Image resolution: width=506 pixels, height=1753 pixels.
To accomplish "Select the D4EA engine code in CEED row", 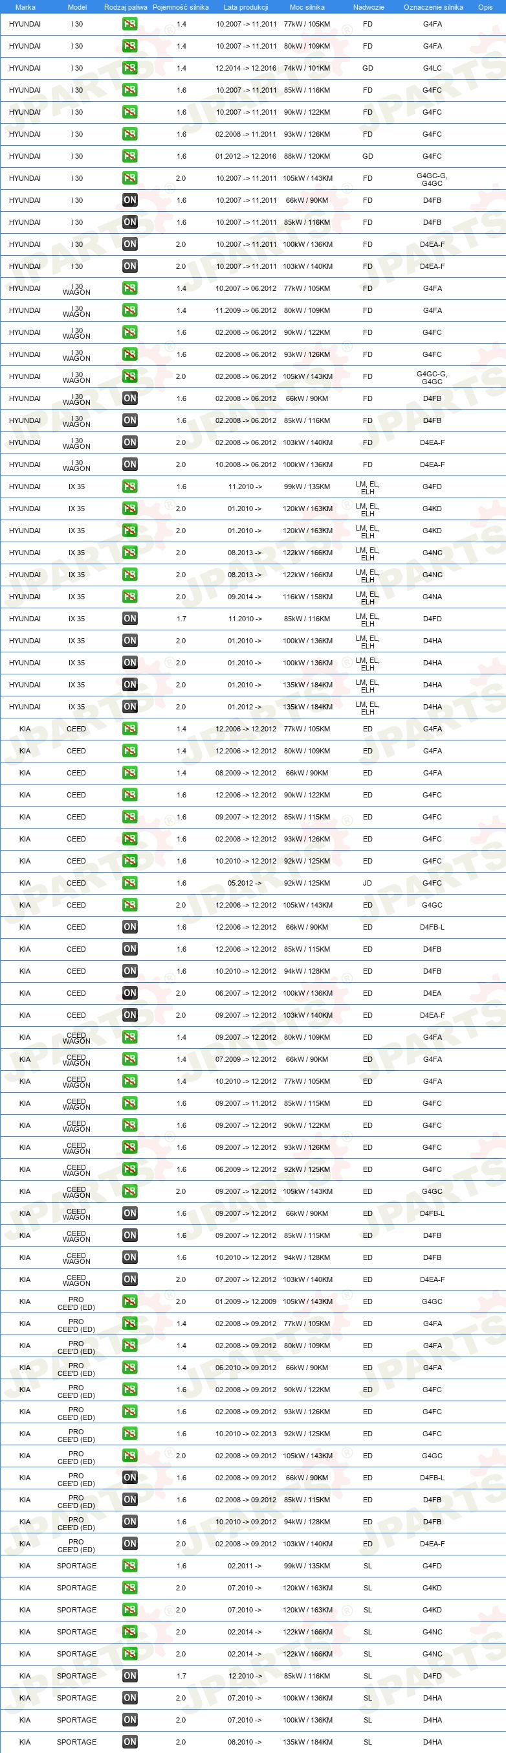I will 432,993.
